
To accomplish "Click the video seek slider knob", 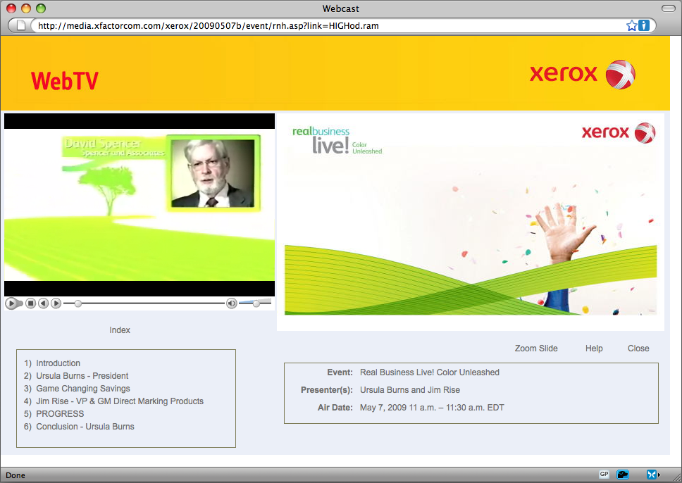I will tap(78, 303).
